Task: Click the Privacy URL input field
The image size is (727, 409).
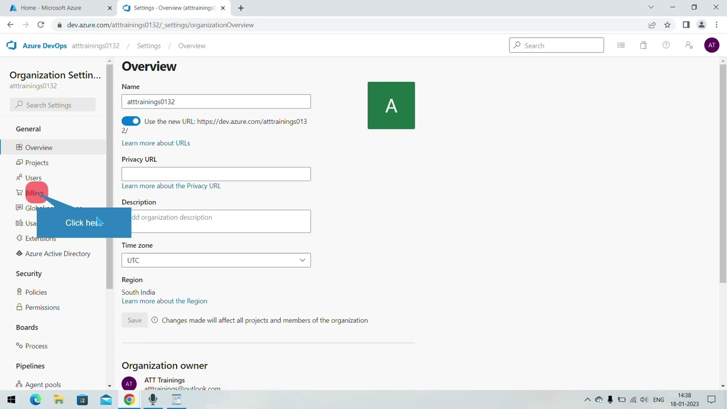Action: click(216, 174)
